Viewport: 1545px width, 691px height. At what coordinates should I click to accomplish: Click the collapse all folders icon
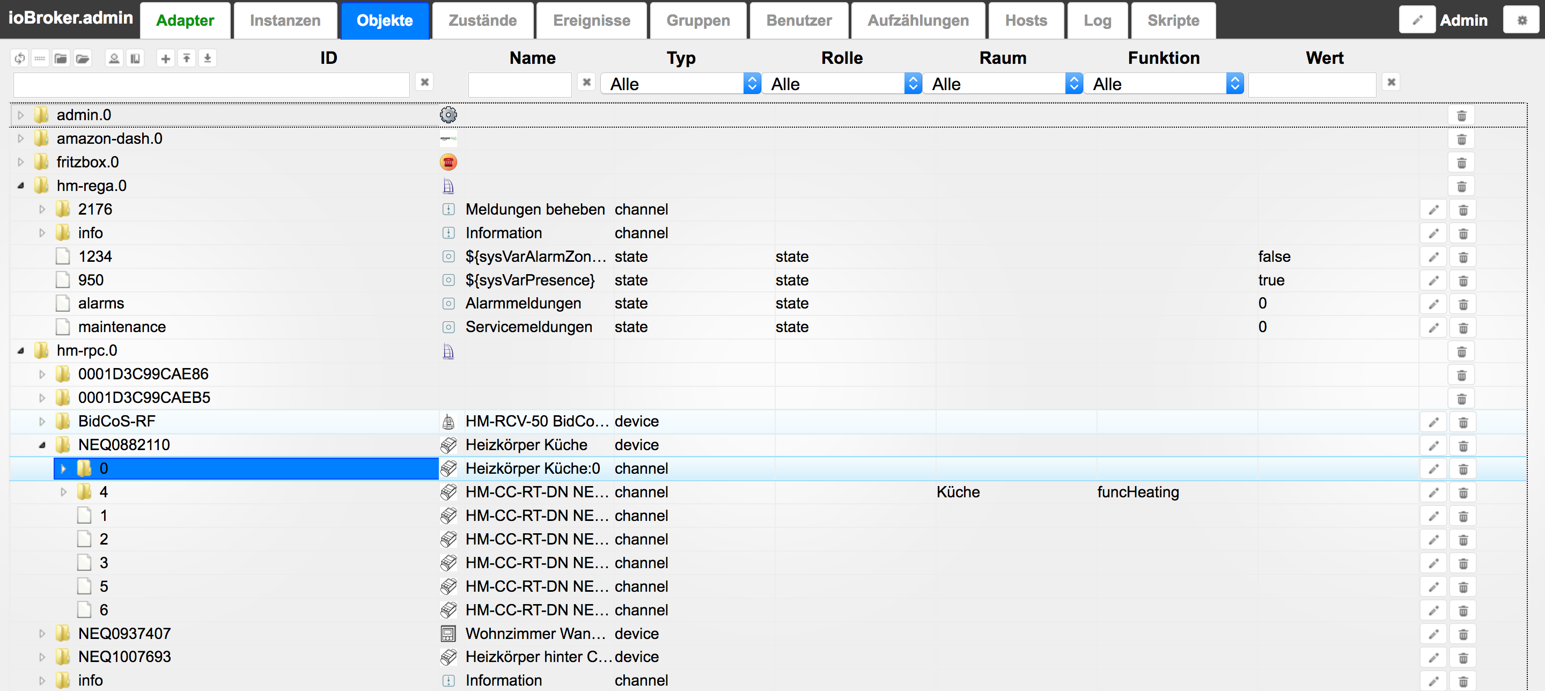(61, 58)
